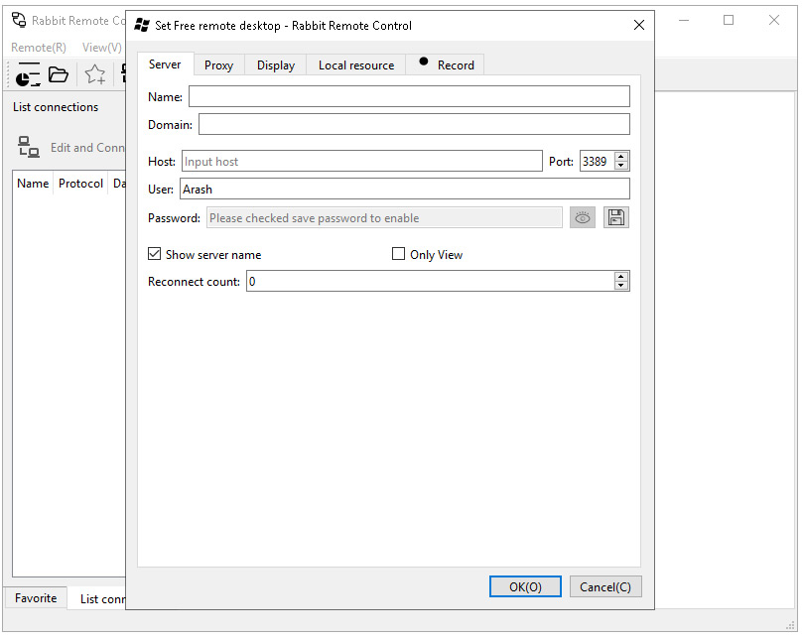The width and height of the screenshot is (803, 639).
Task: Uncheck Show server name checkbox
Action: [154, 254]
